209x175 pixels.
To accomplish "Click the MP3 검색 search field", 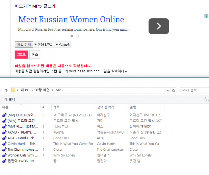I will [194, 90].
